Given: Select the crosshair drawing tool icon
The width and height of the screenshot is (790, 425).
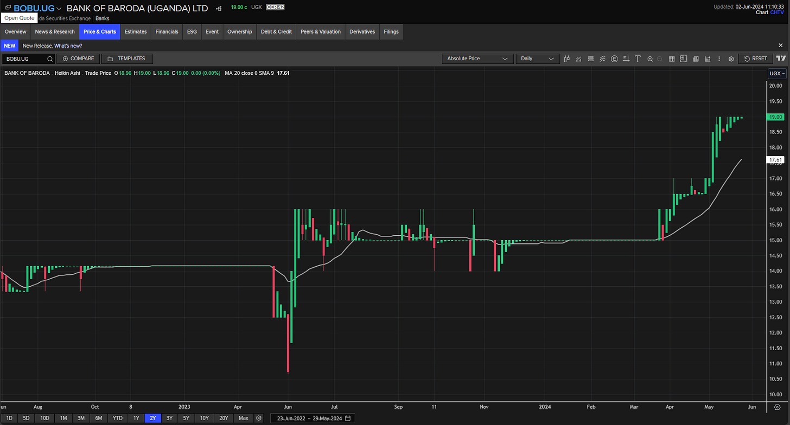Looking at the screenshot, I should pyautogui.click(x=626, y=59).
